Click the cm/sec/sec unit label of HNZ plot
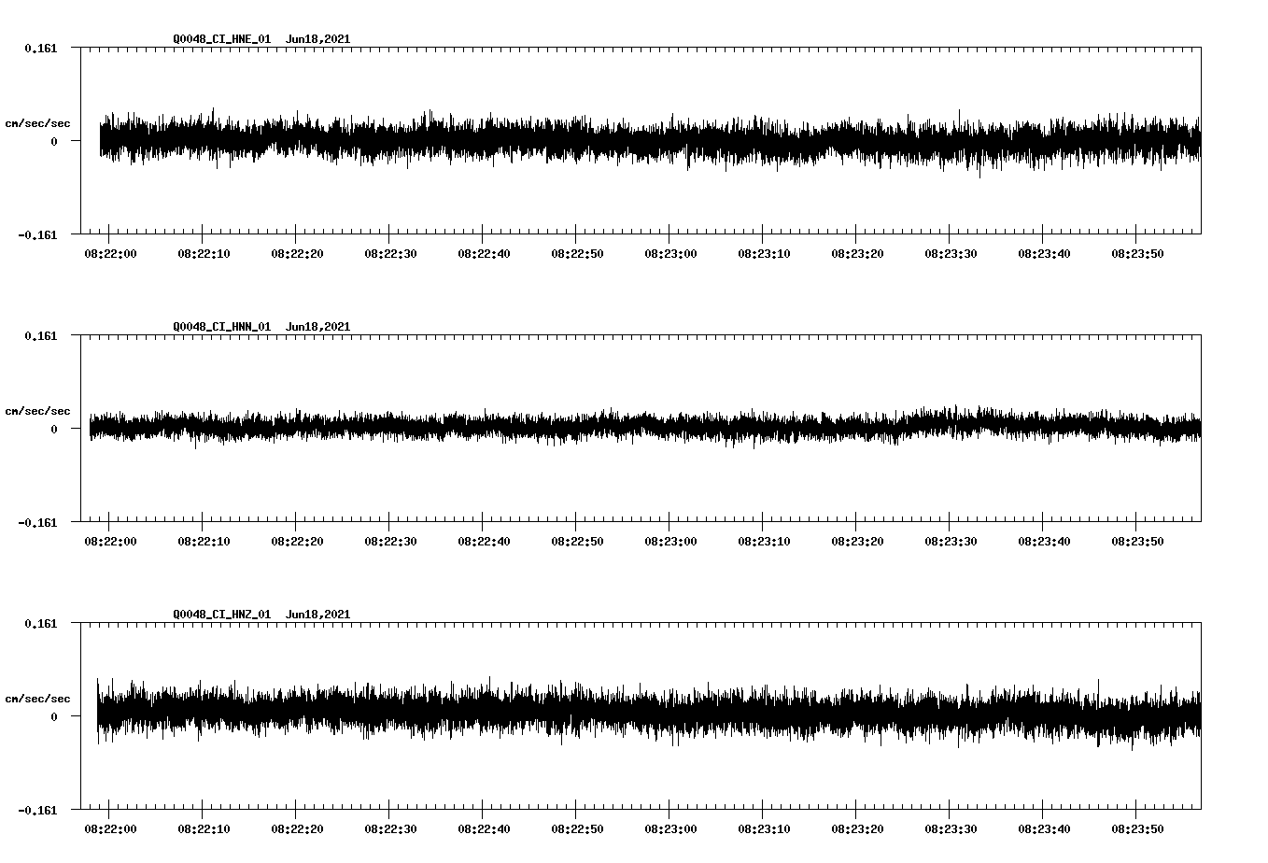The image size is (1268, 863). point(37,699)
